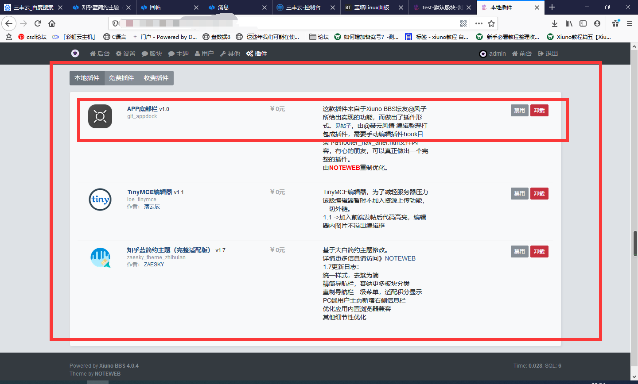
Task: Open the 见帖子 link in description
Action: point(344,126)
